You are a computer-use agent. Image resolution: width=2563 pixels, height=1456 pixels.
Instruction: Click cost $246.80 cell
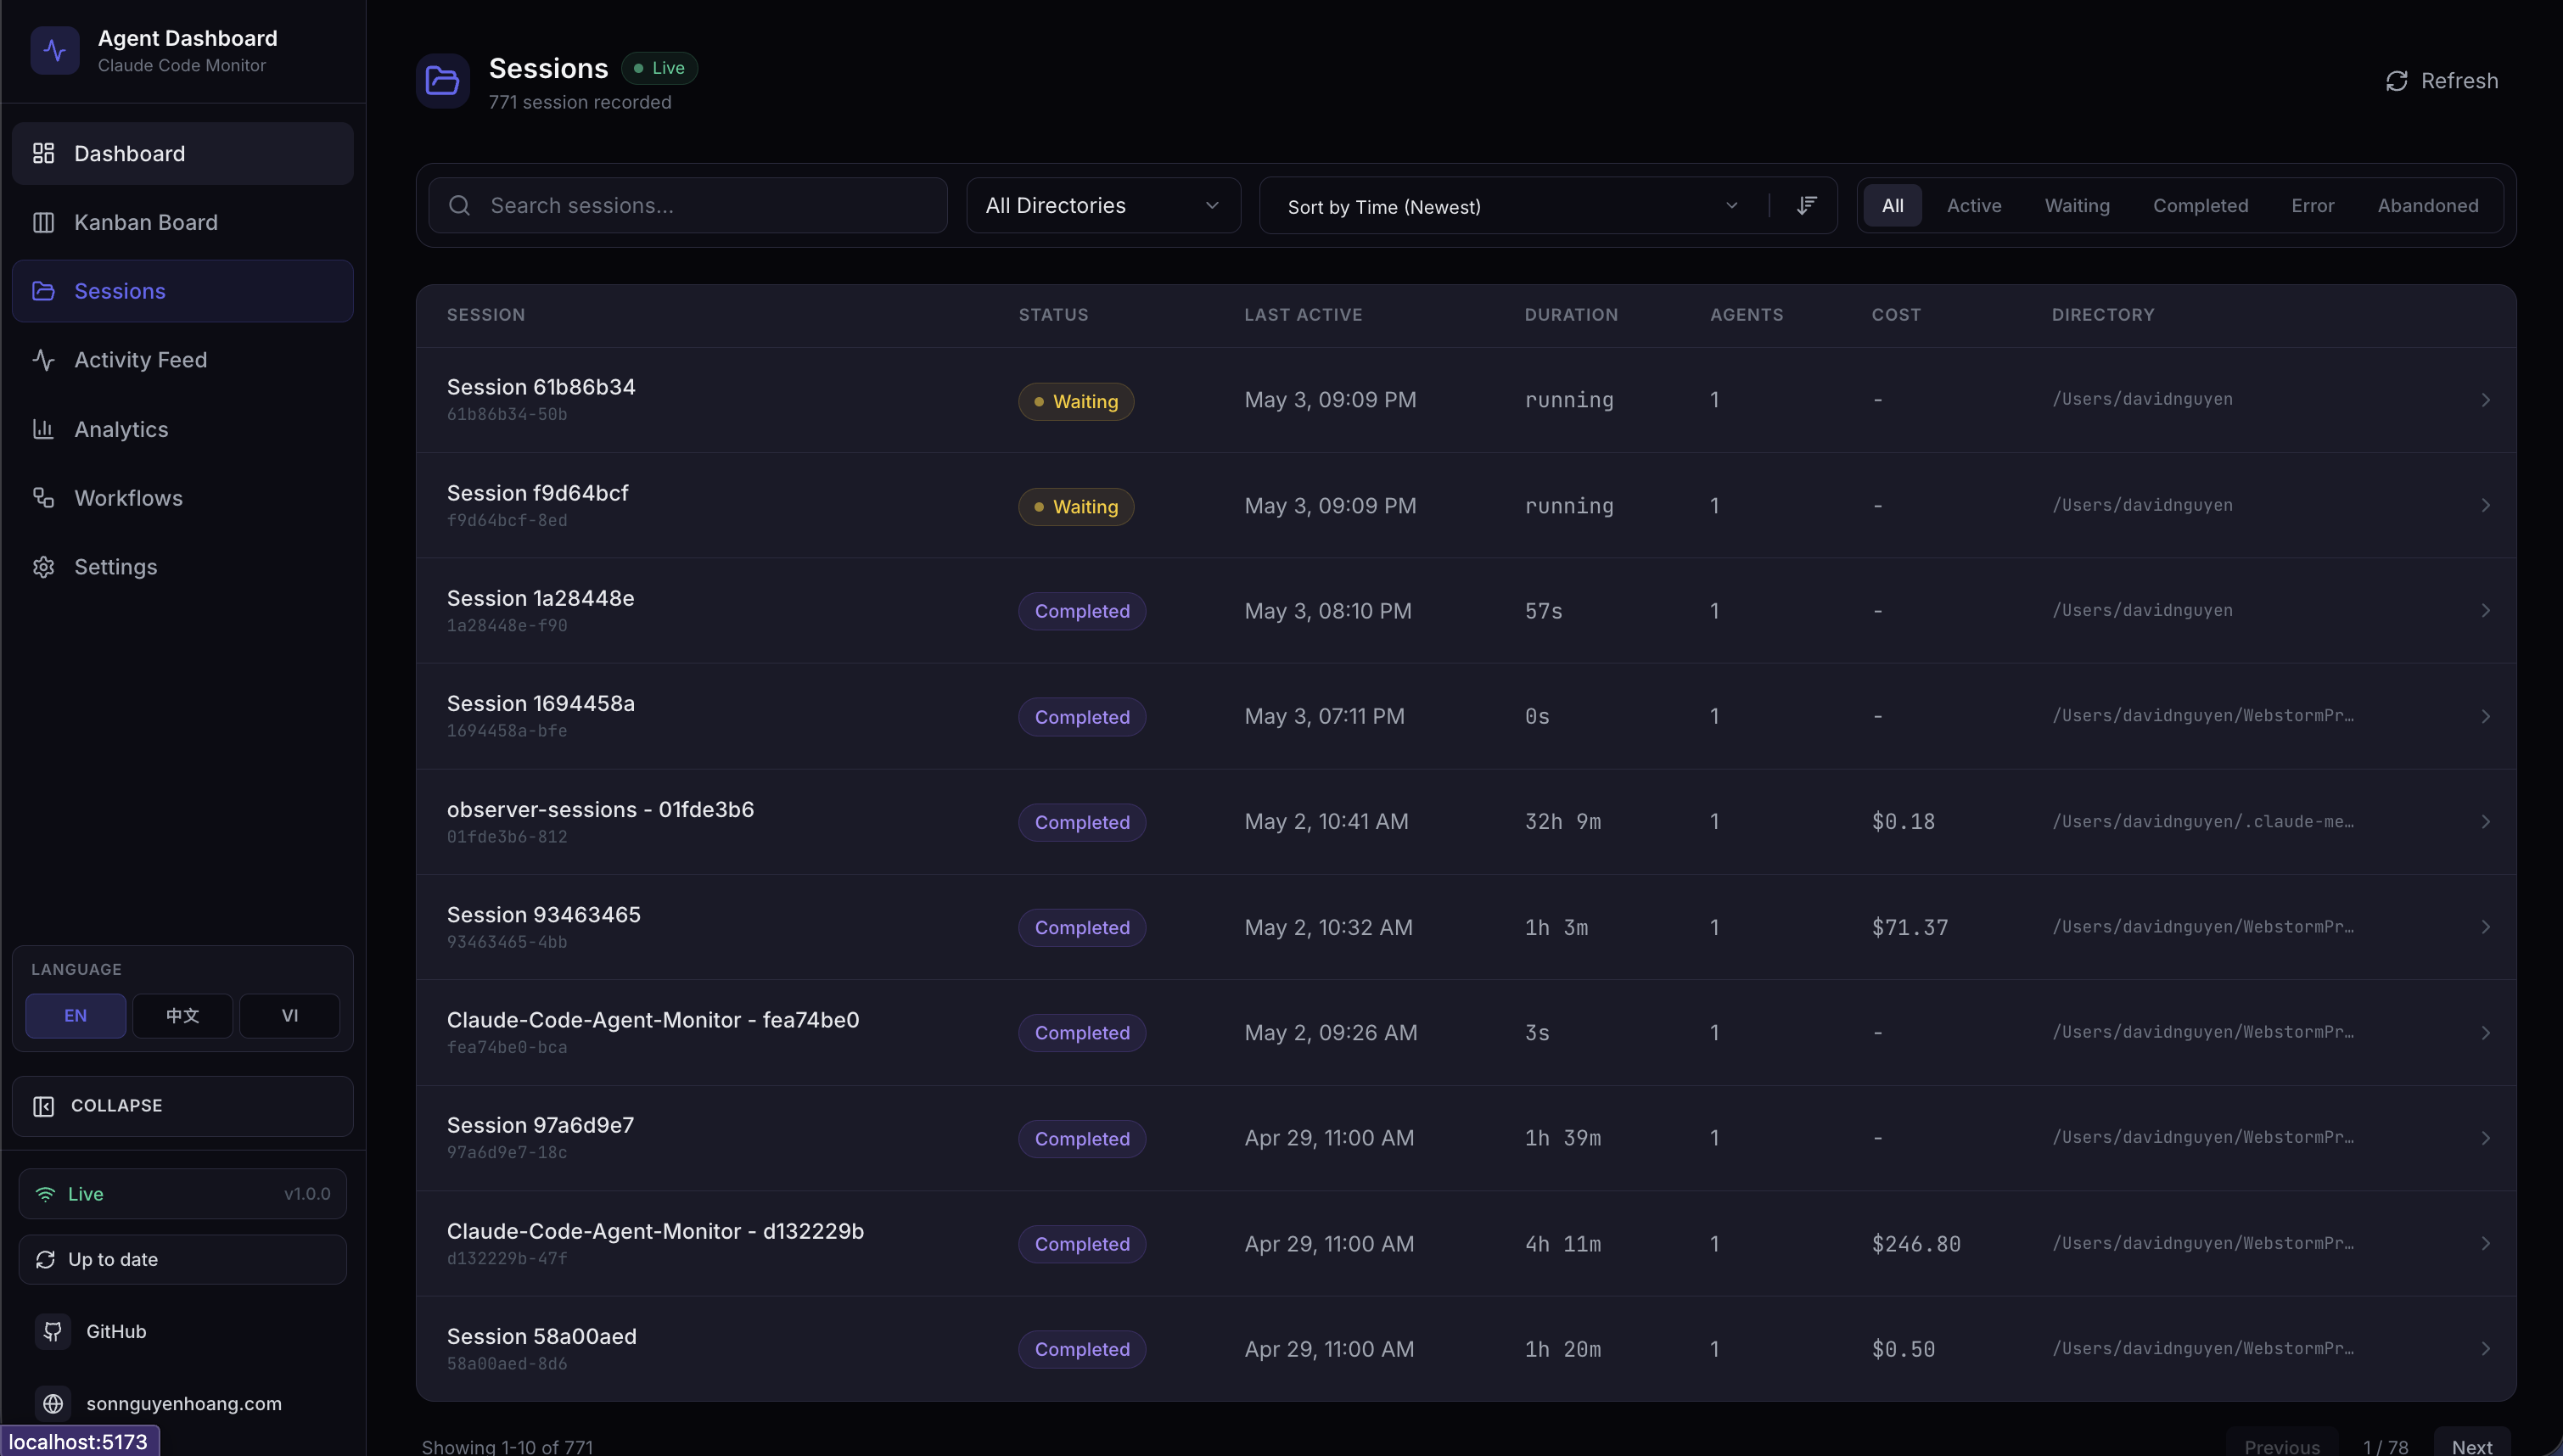1916,1244
